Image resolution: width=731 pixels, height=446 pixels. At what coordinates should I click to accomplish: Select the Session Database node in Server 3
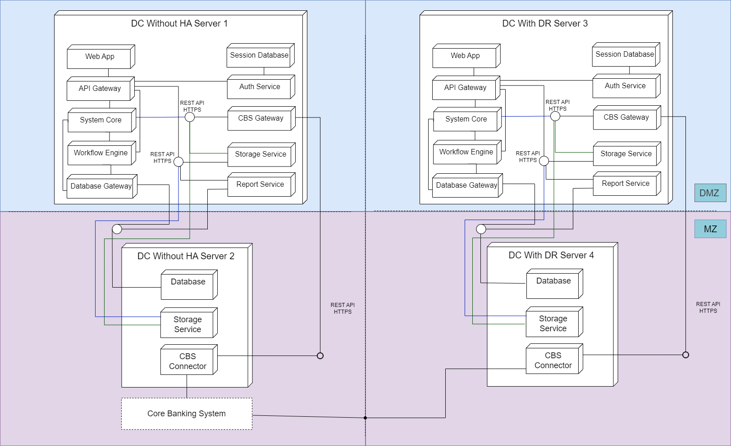pos(626,54)
